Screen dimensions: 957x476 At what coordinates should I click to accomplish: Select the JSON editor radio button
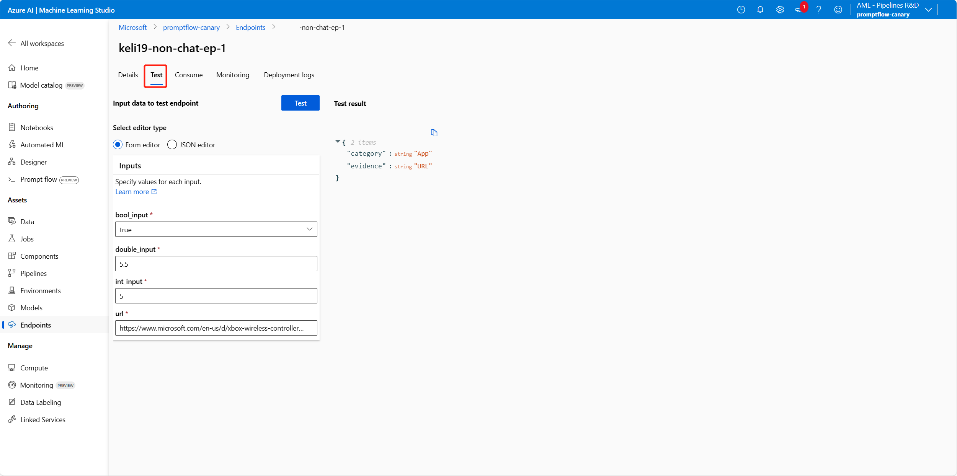click(172, 145)
